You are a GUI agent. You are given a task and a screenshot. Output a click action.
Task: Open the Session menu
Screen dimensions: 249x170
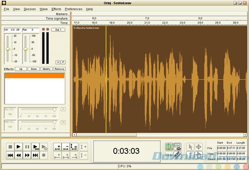[x=30, y=9]
